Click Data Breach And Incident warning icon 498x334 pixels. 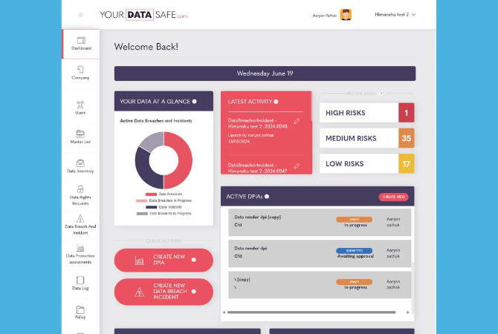tap(80, 218)
